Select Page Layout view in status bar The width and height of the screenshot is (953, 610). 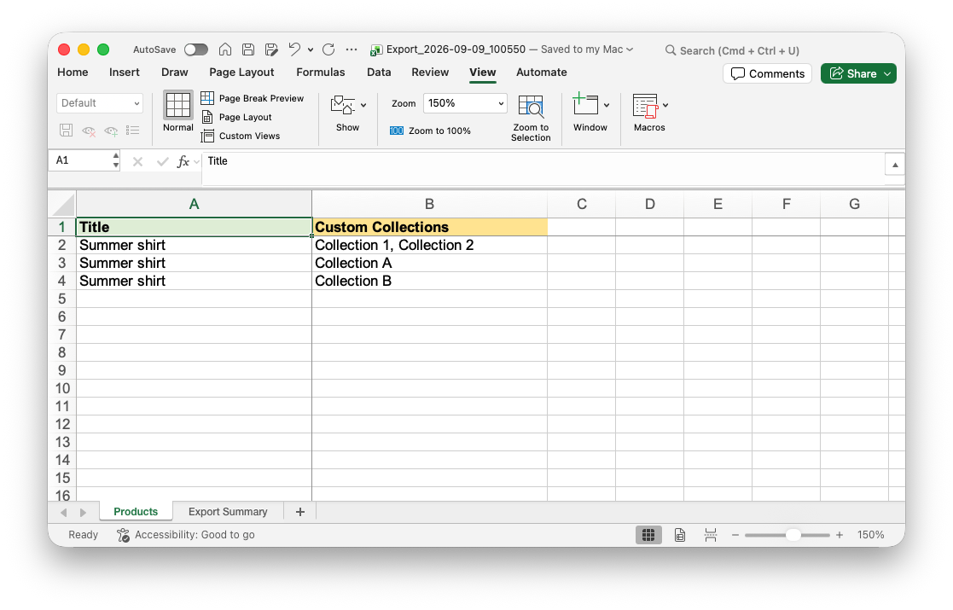679,535
